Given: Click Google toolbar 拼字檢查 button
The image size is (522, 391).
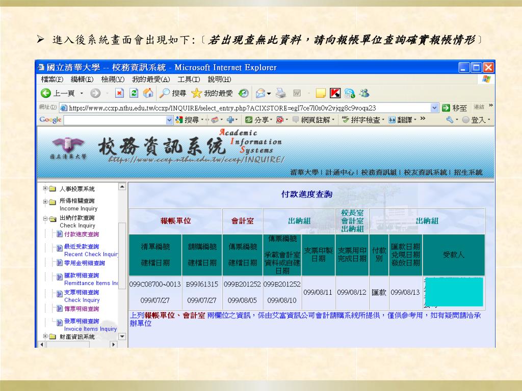Looking at the screenshot, I should (362, 120).
